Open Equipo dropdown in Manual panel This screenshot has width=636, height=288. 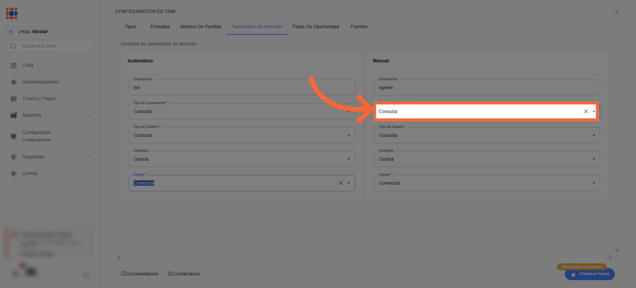click(x=594, y=183)
